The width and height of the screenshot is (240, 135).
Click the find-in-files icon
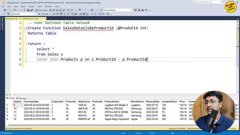click(x=101, y=10)
